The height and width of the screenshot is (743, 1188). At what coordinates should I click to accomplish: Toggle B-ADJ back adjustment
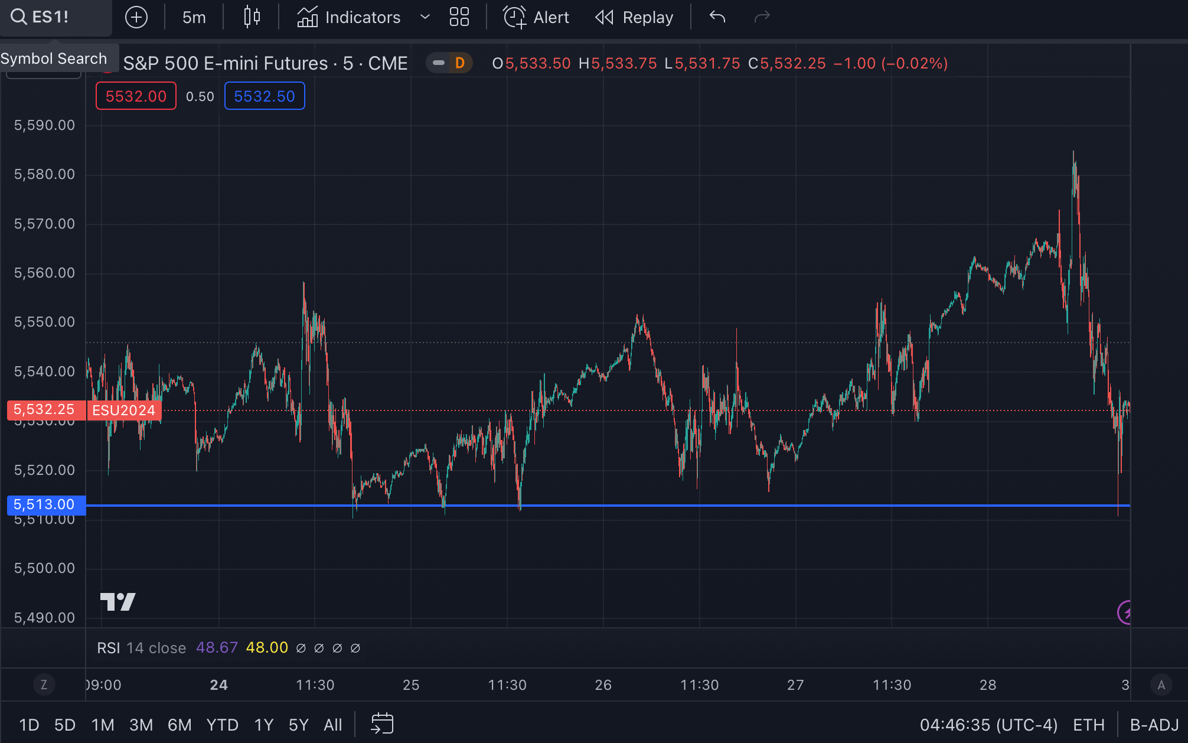pos(1154,725)
